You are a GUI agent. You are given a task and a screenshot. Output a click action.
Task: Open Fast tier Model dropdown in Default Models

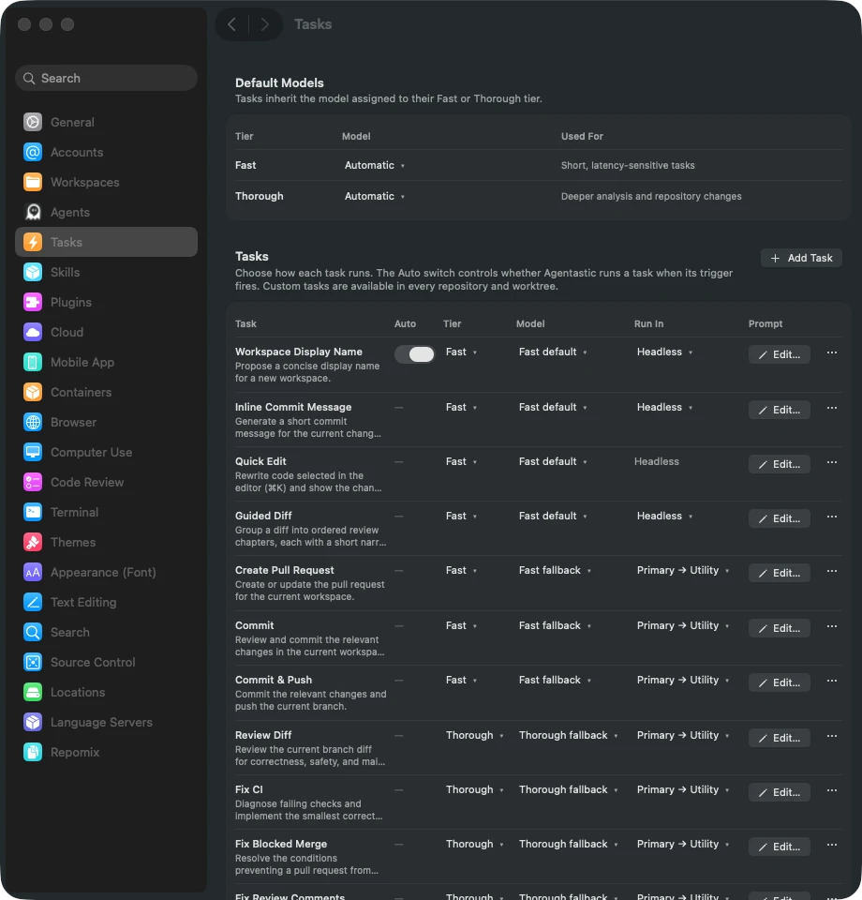pos(375,165)
